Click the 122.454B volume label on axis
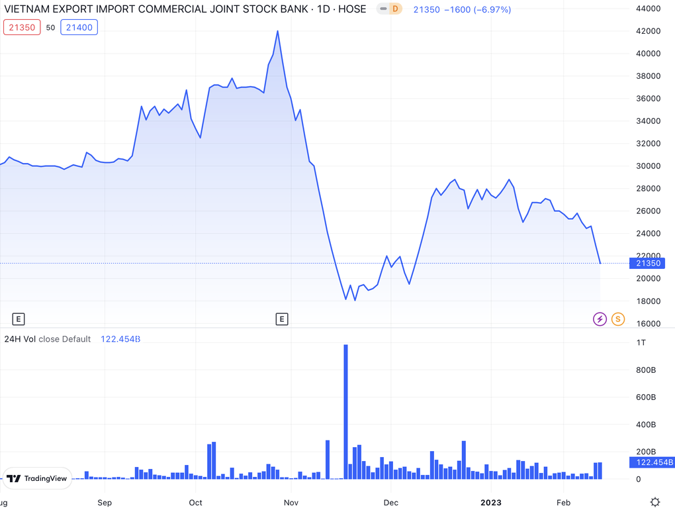The height and width of the screenshot is (510, 675). click(x=651, y=462)
